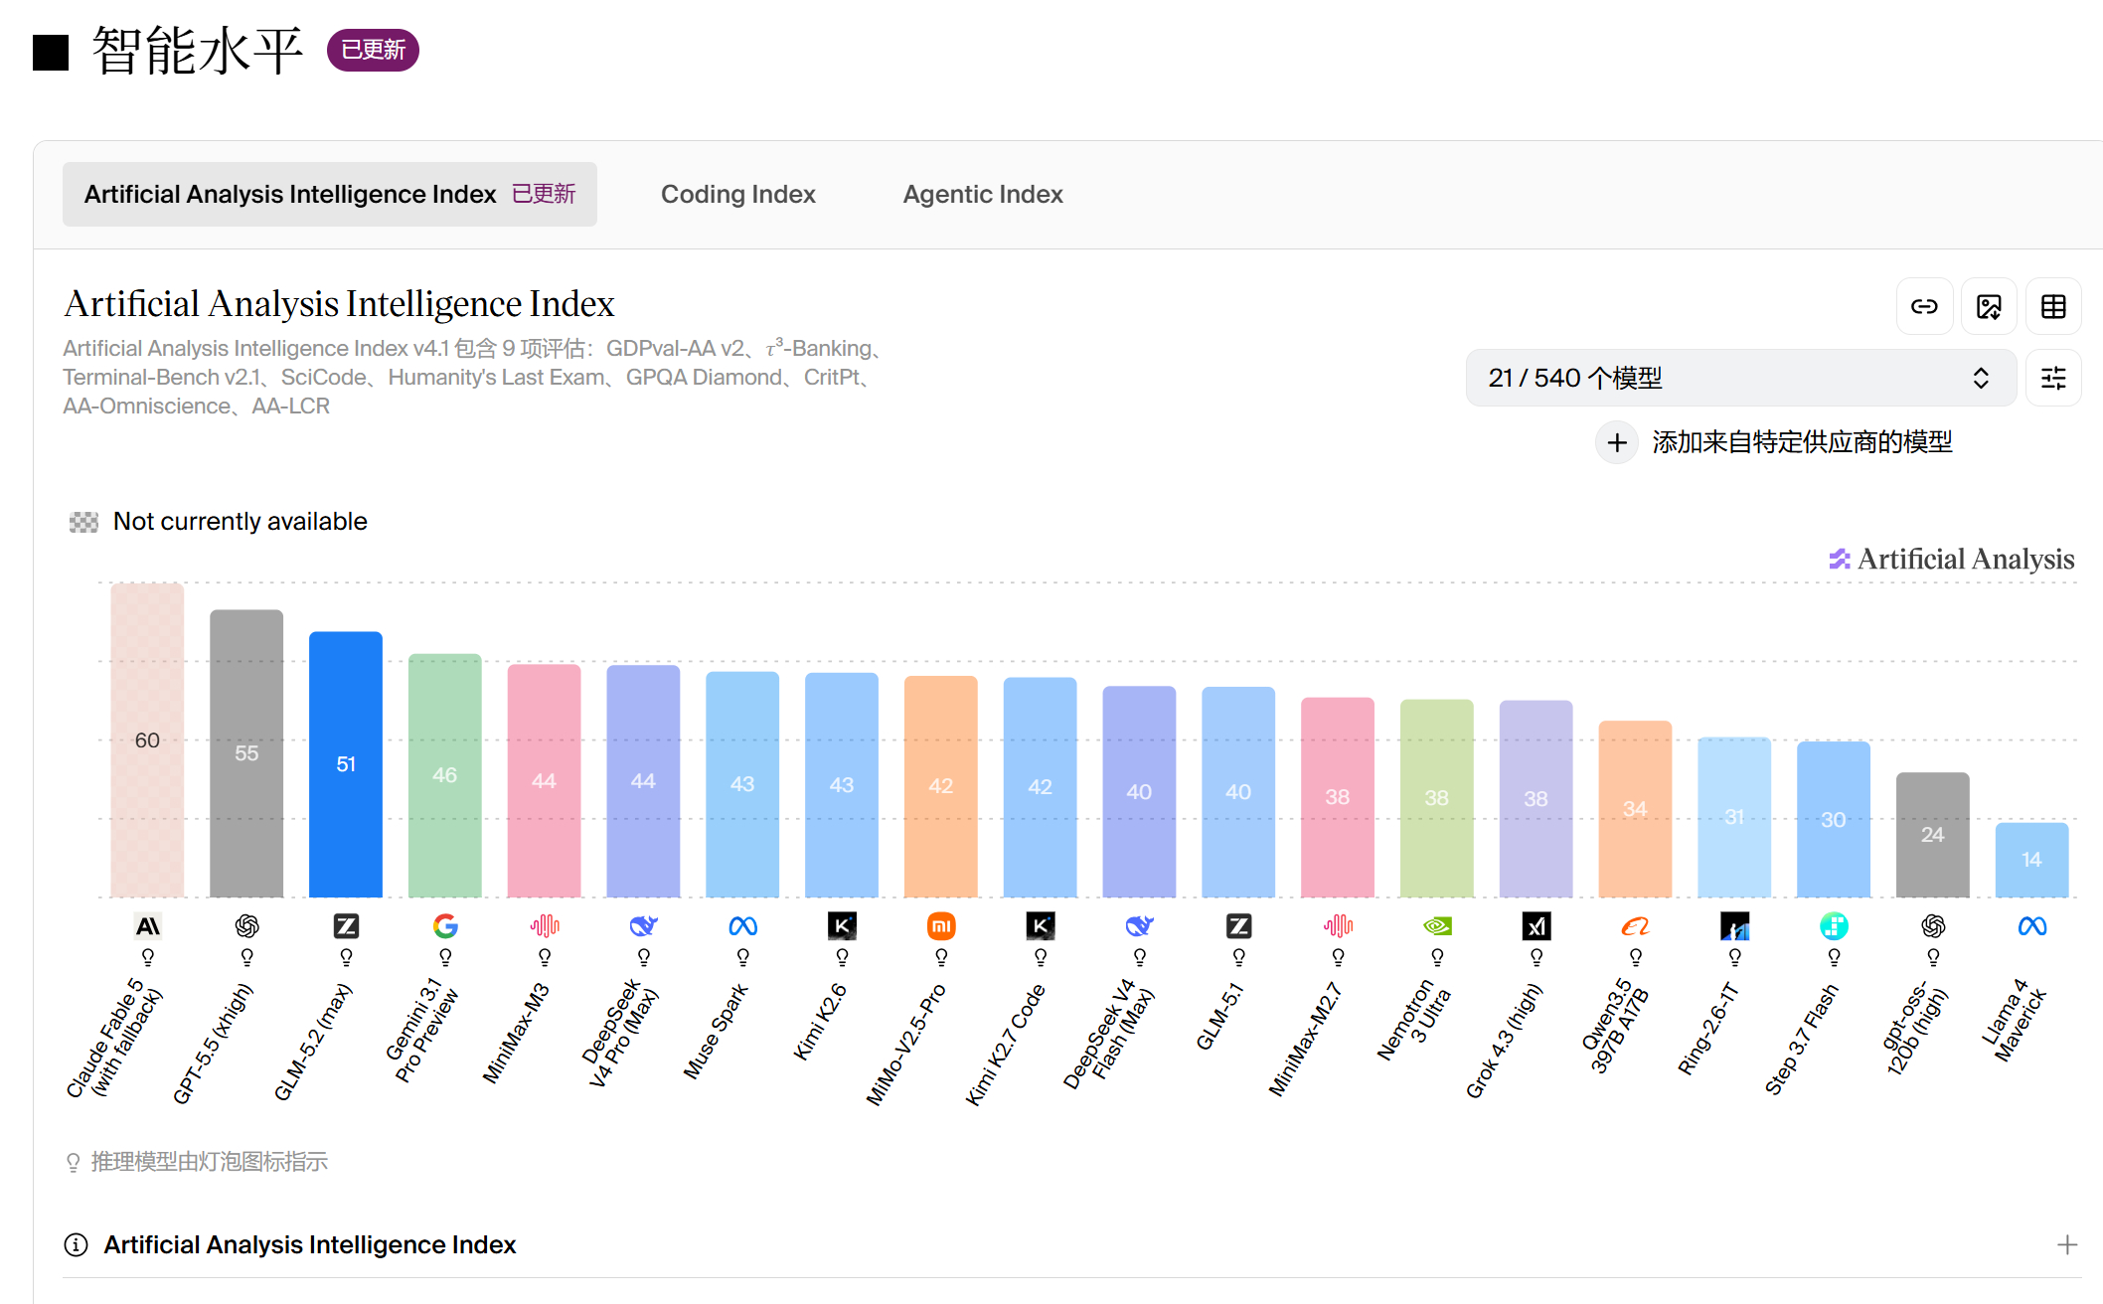This screenshot has height=1304, width=2103.
Task: Click the OpenAI logo under GPT-5.5 (xhigh)
Action: [x=246, y=926]
